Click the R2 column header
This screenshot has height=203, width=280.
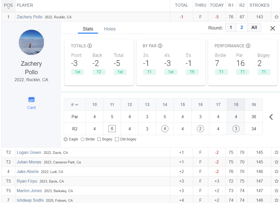pyautogui.click(x=242, y=5)
